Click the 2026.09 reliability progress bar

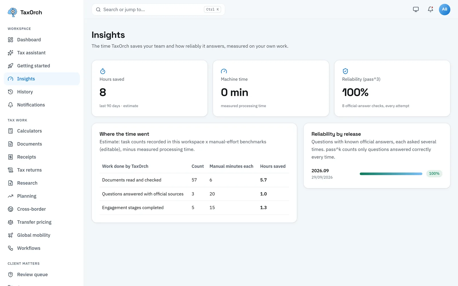391,174
